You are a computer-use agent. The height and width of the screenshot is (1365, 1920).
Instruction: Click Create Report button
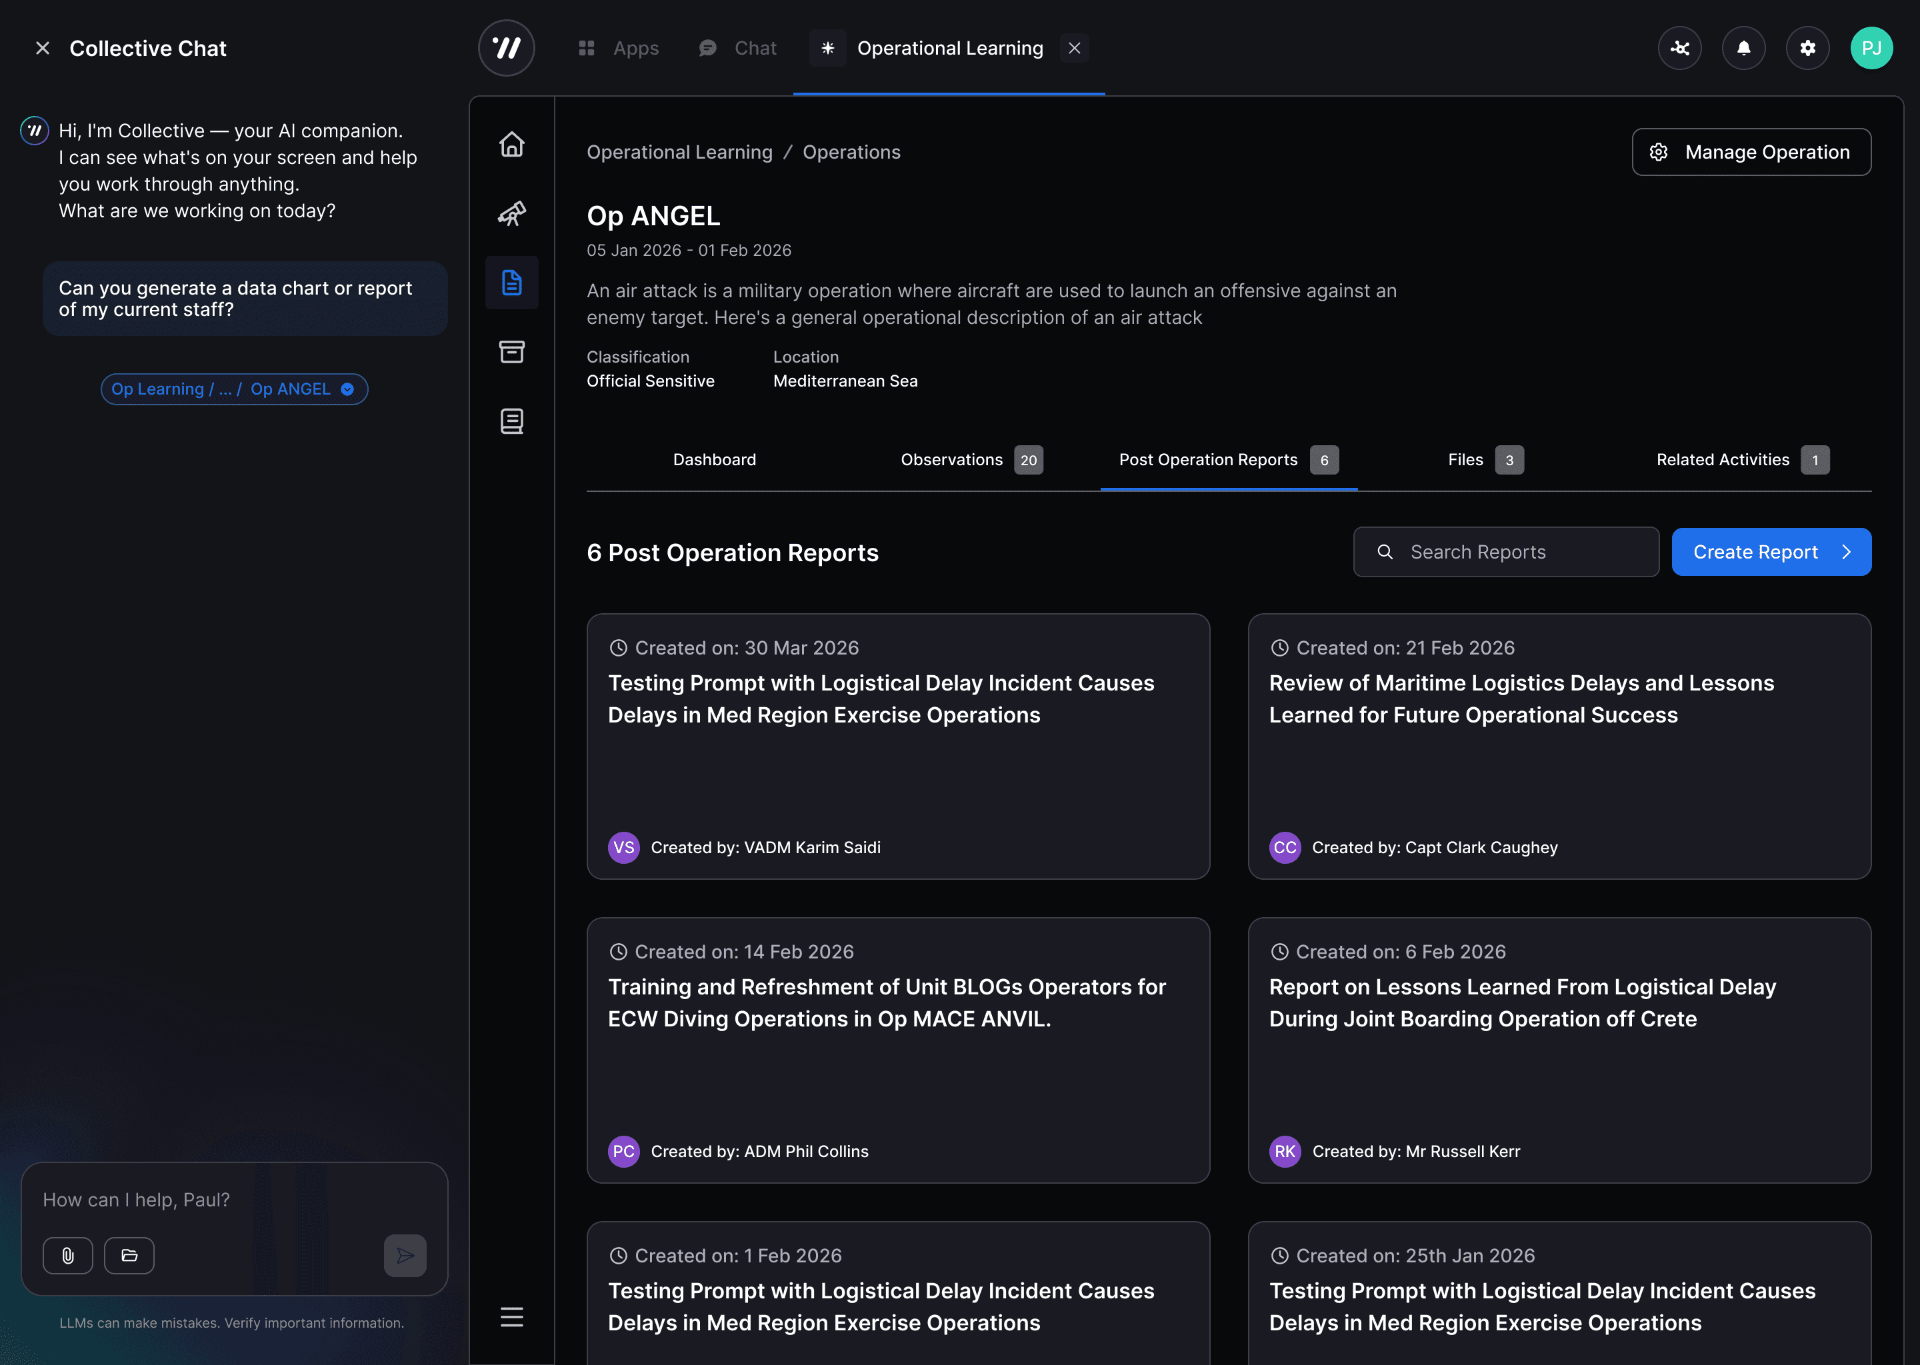click(x=1771, y=553)
